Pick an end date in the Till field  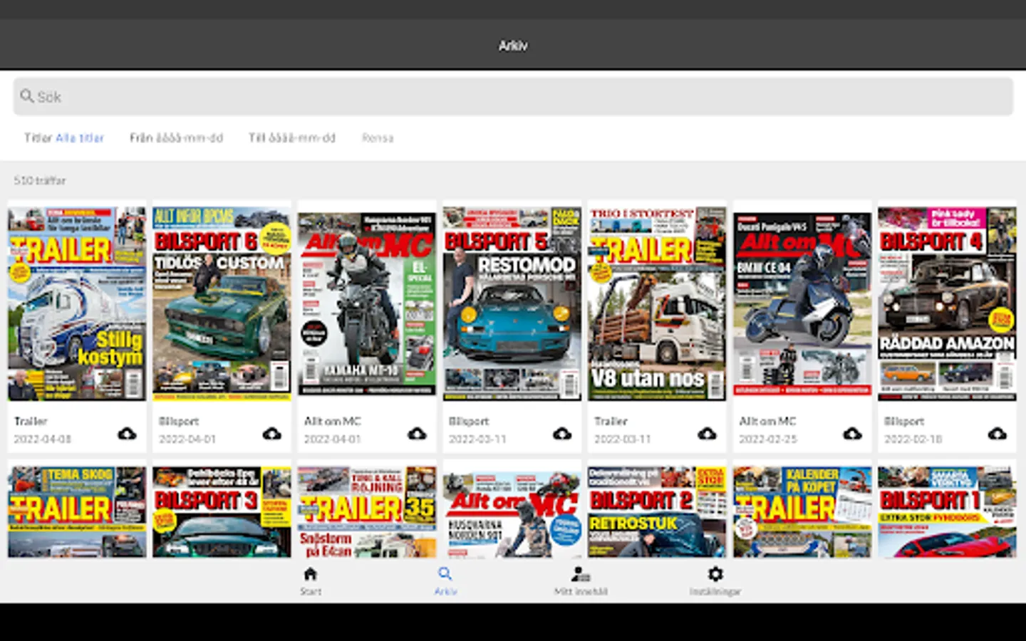292,137
